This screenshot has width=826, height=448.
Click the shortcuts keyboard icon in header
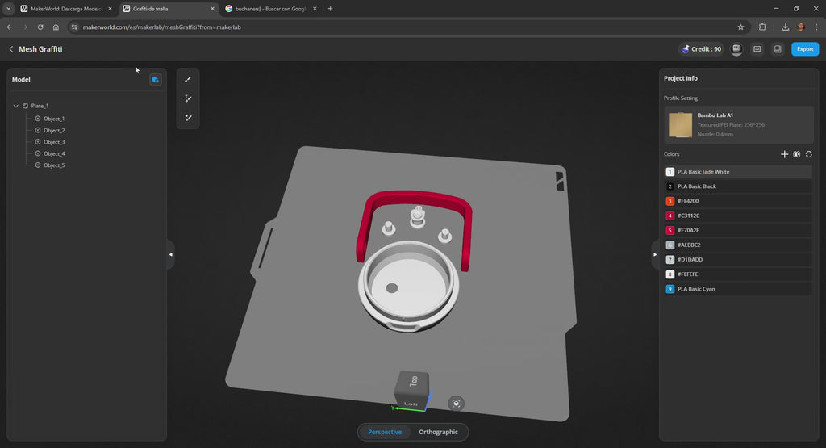point(757,49)
